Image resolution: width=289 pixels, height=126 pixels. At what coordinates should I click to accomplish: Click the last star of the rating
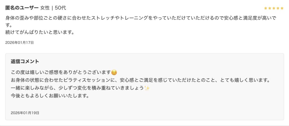(282, 8)
